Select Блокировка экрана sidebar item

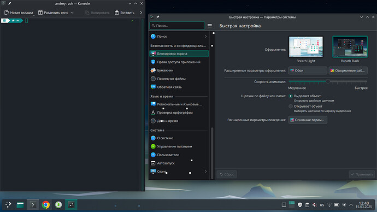[179, 54]
